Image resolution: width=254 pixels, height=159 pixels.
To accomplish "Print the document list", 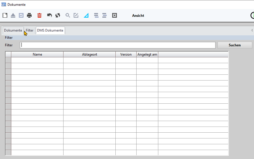I will click(29, 15).
